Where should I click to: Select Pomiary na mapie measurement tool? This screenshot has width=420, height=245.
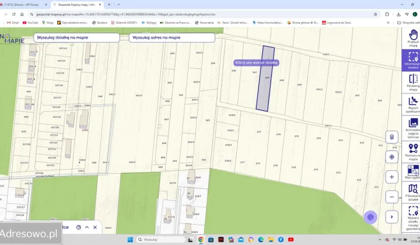(x=413, y=150)
